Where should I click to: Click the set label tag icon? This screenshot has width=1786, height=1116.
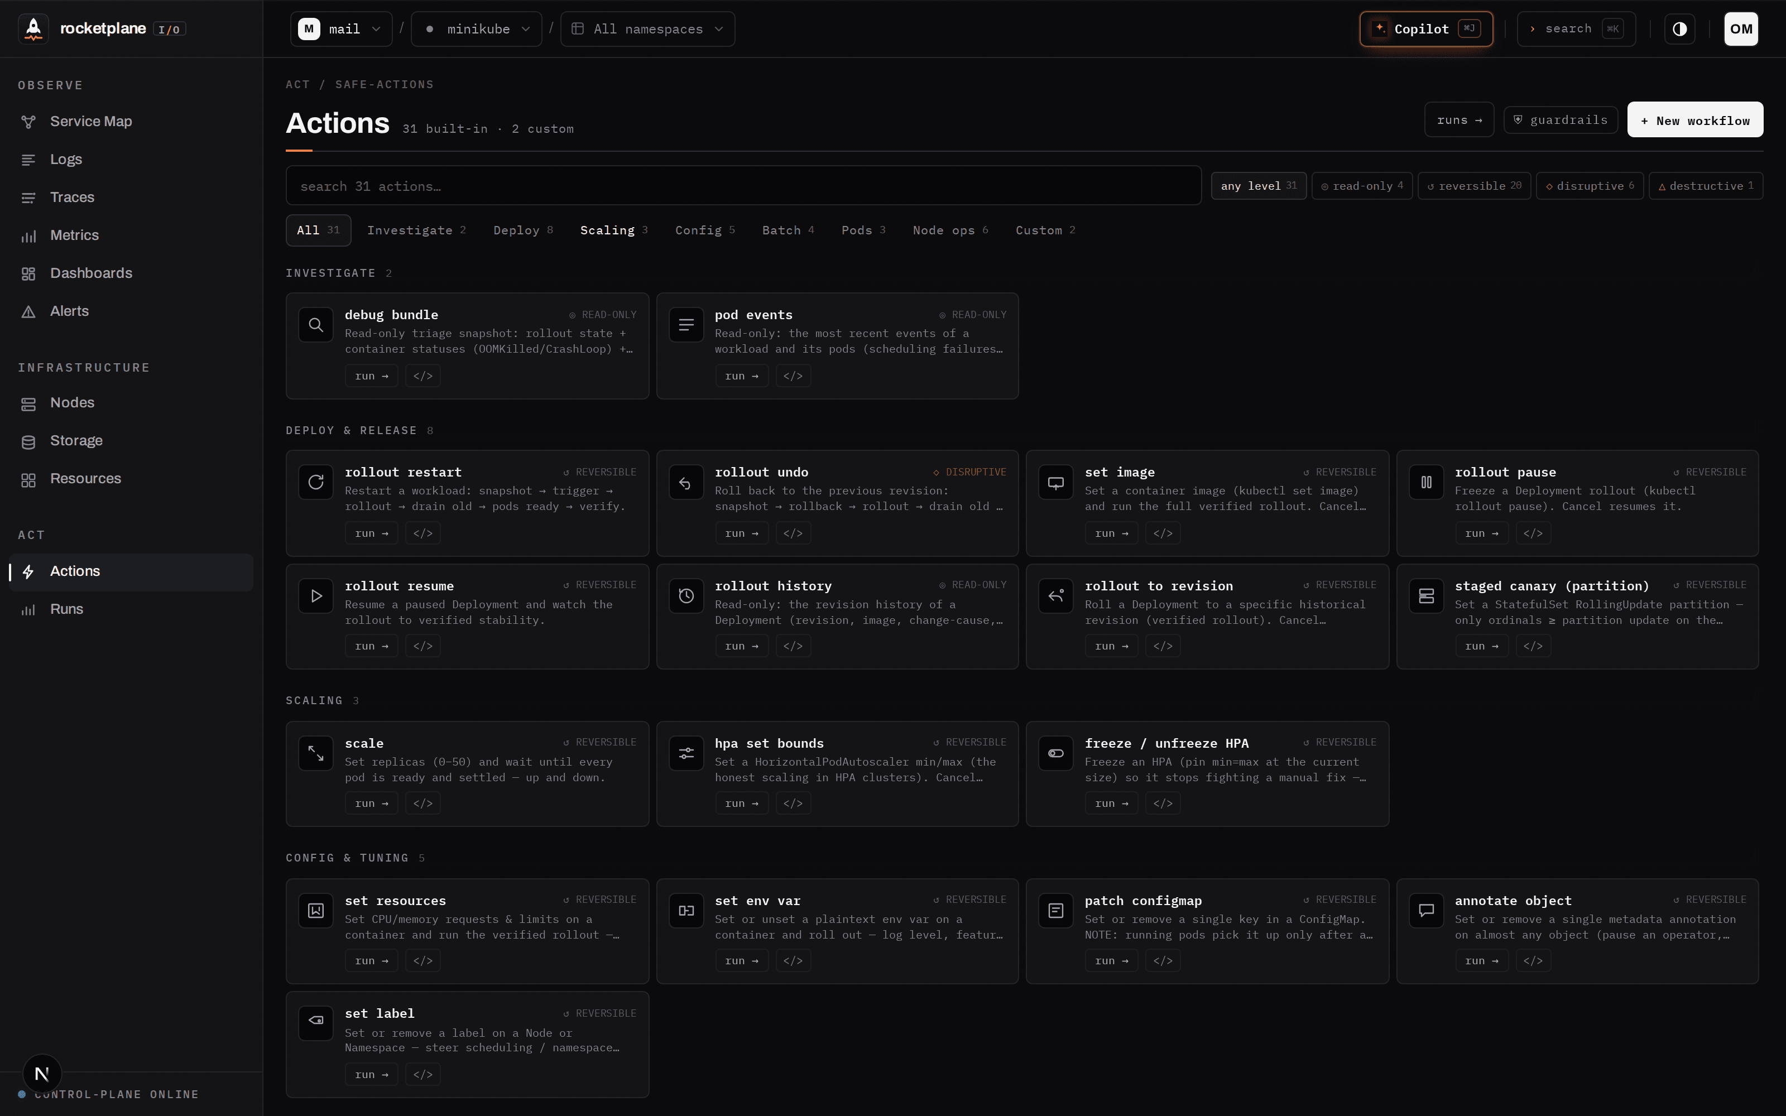coord(316,1023)
